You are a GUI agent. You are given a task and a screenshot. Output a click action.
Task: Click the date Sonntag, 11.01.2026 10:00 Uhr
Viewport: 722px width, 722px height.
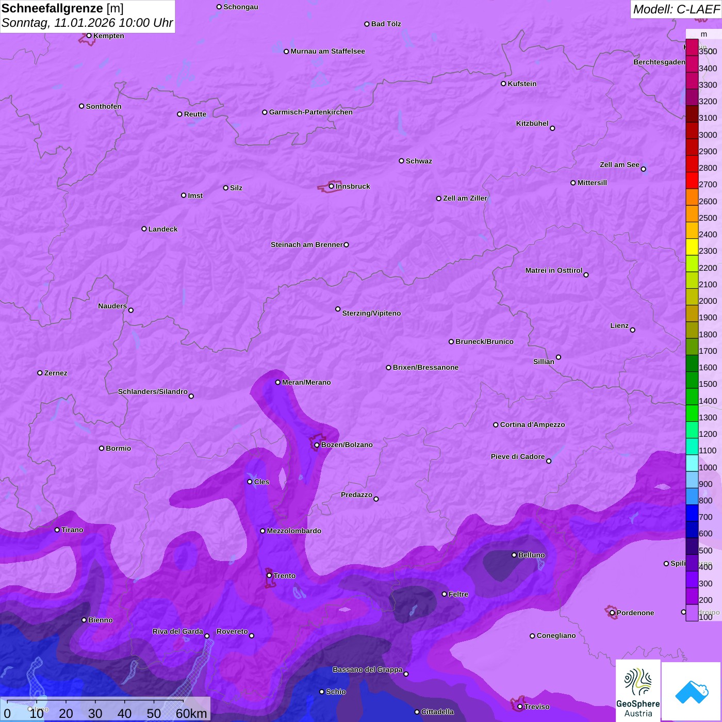(x=87, y=23)
